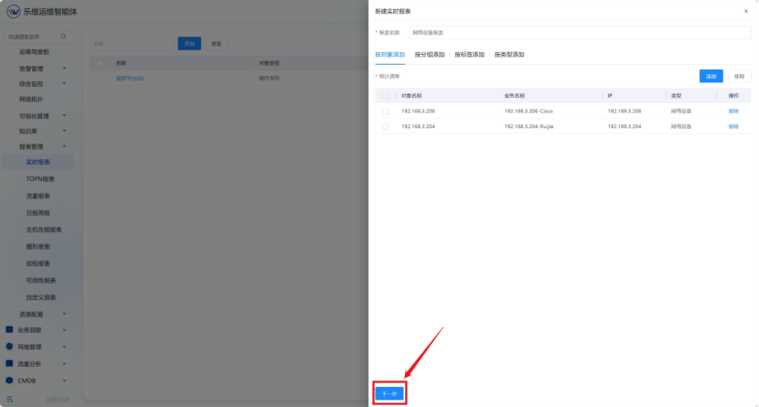Expand the 资源配置 menu

pyautogui.click(x=64, y=314)
